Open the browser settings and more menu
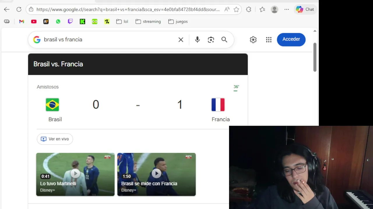373x209 pixels. coord(287,9)
